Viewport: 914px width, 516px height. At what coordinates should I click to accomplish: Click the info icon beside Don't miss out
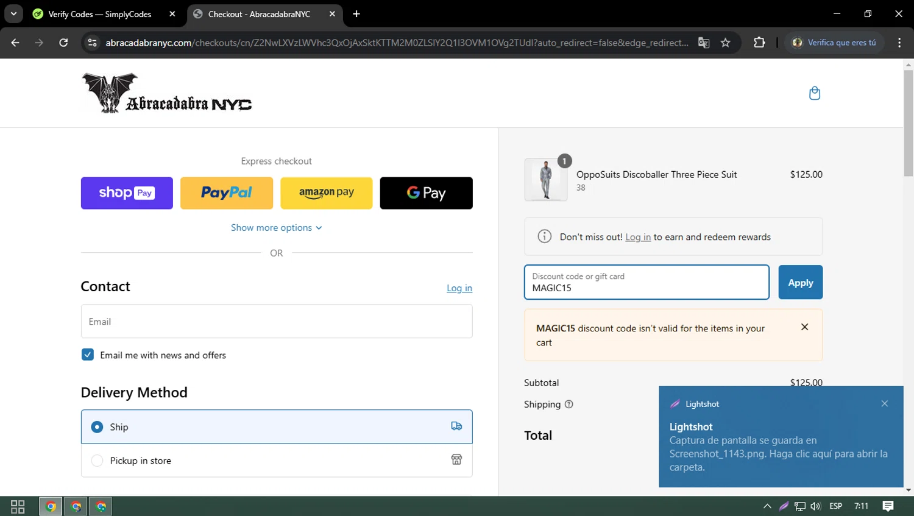544,236
